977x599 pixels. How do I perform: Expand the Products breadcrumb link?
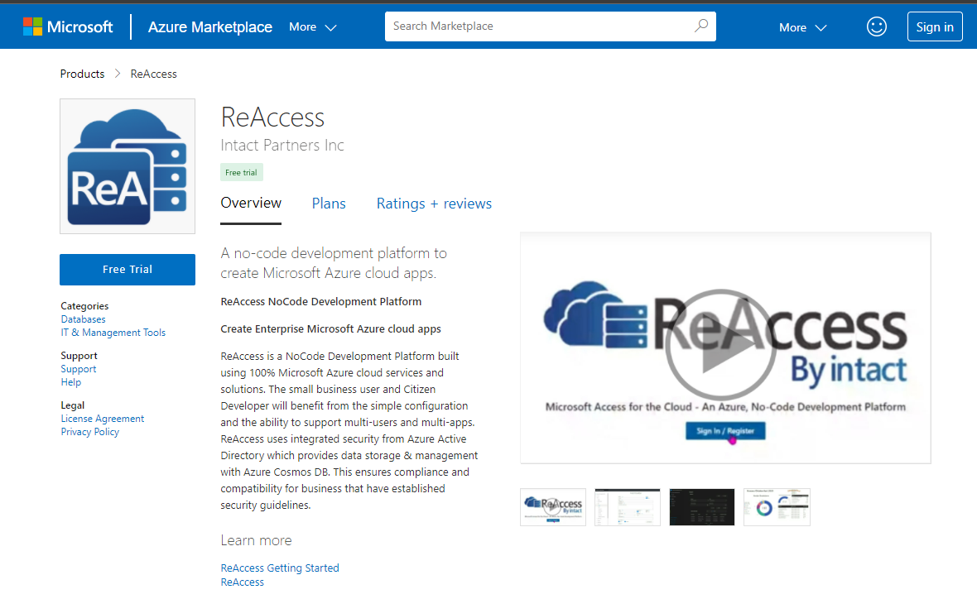click(82, 74)
